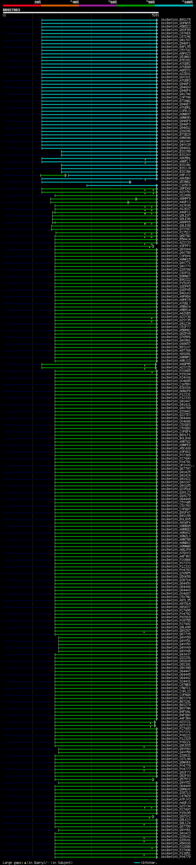Select the UniRef100_Q41234 label

176,324
